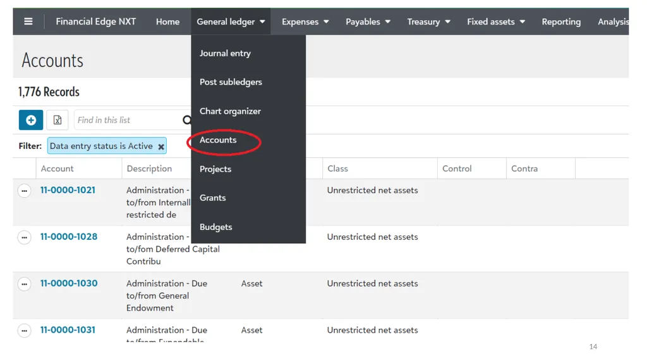
Task: Select Post subledgers from the menu
Action: tap(231, 82)
